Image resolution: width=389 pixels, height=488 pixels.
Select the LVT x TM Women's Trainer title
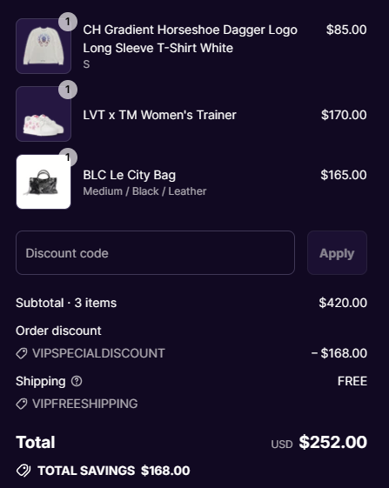159,115
